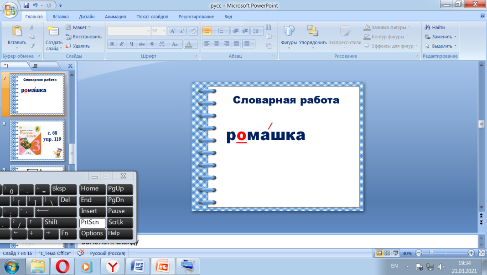
Task: Click the Arrange (Упорядочить) icon
Action: 312,32
